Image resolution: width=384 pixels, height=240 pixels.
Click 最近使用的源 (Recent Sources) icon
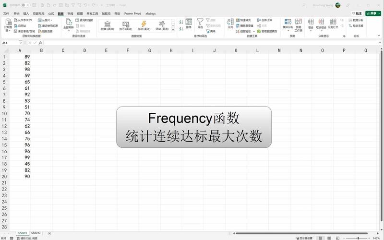[40, 25]
